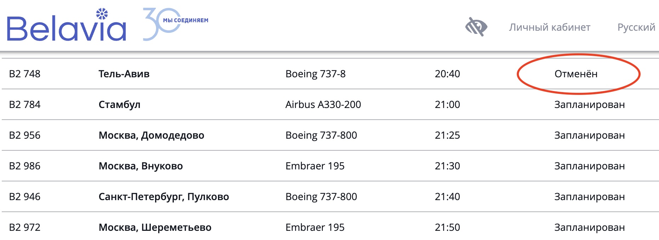Viewport: 659px width, 240px height.
Task: Select flight B2 946 number
Action: coord(25,197)
